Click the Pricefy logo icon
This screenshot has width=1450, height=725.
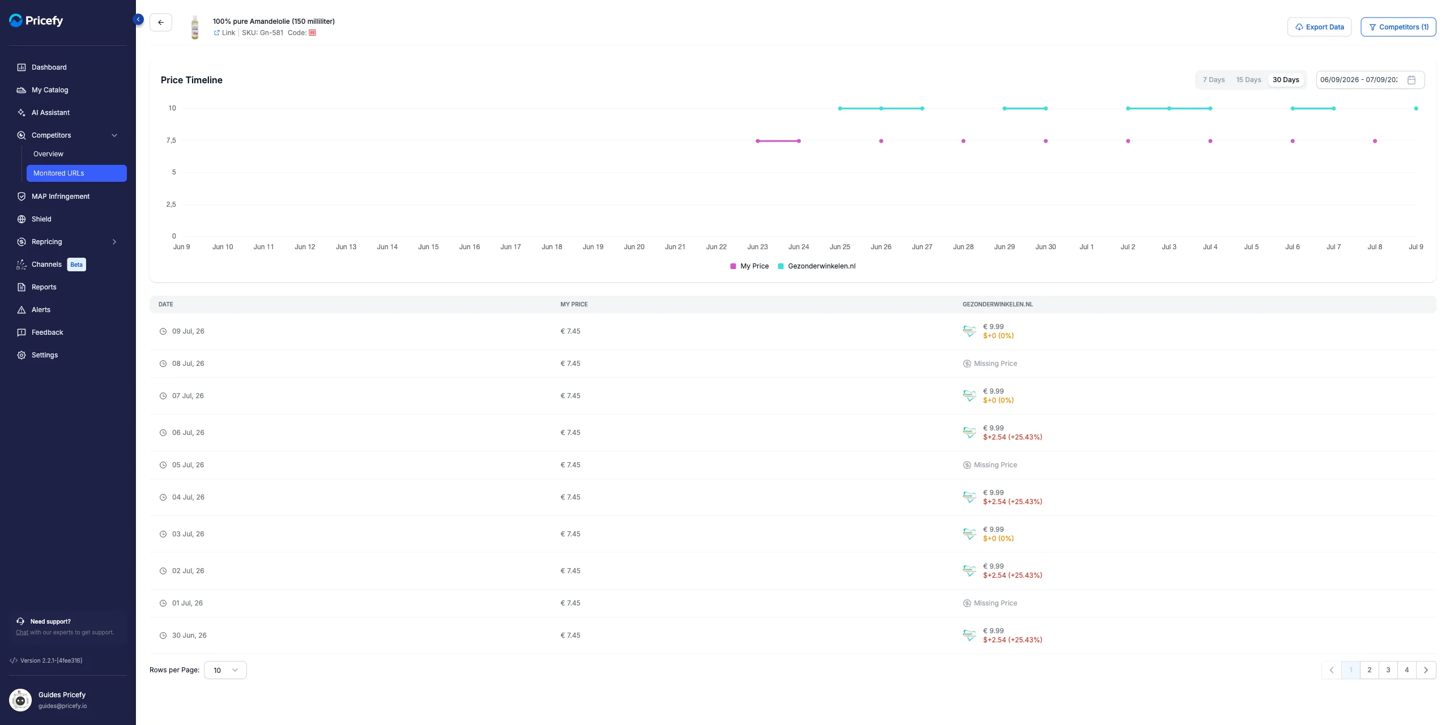pos(16,20)
